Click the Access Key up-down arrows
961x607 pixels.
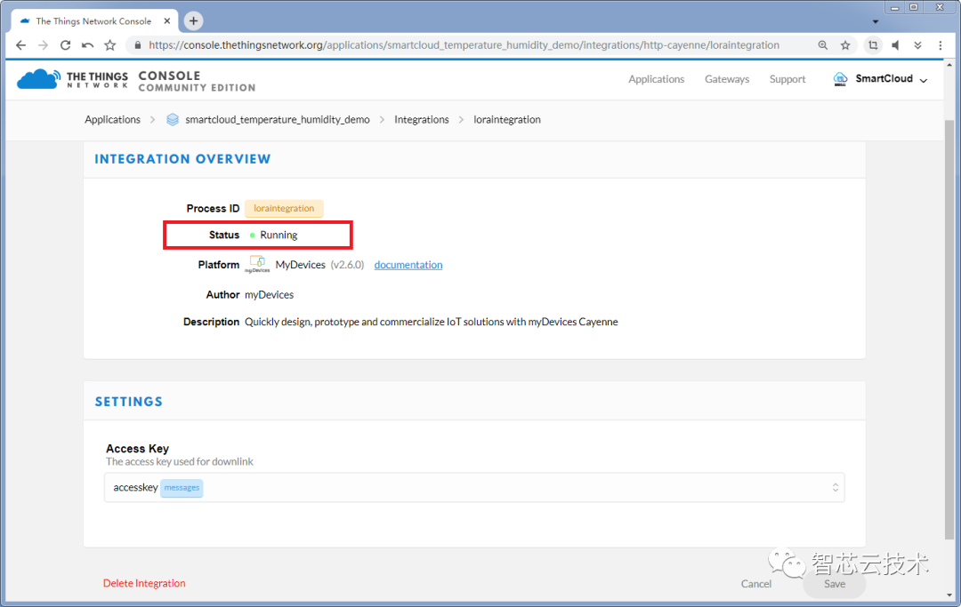click(x=835, y=488)
